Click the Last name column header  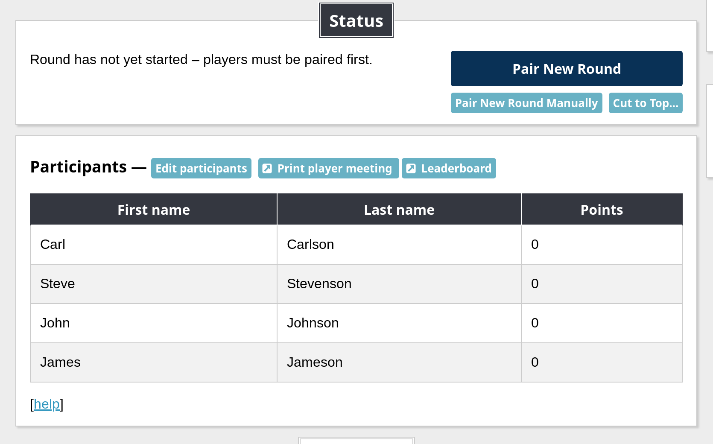point(399,210)
